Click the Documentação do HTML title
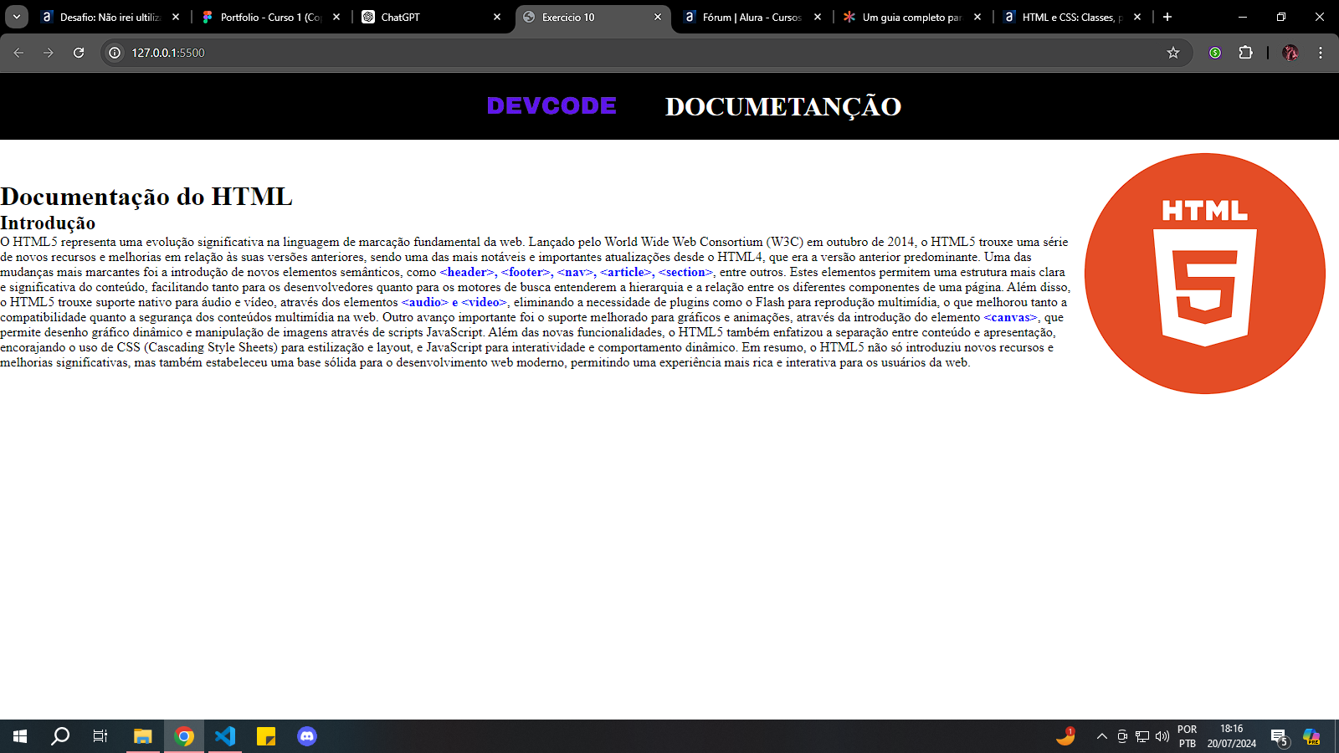Screen dimensions: 1339x753 (x=146, y=197)
